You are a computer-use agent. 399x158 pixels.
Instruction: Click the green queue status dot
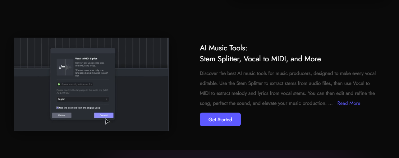click(x=59, y=84)
